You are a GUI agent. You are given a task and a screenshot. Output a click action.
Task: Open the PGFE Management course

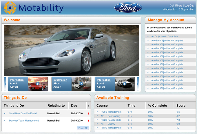coord(111,112)
